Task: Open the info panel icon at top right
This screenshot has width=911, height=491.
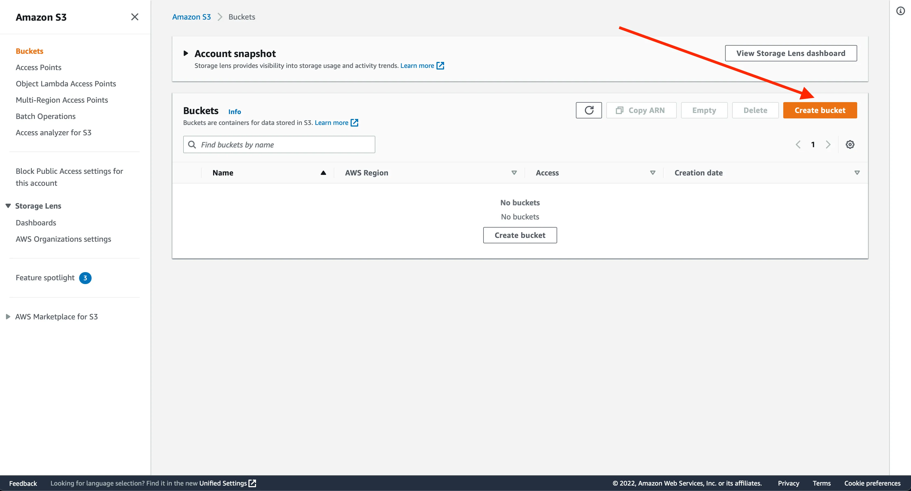Action: pos(900,11)
